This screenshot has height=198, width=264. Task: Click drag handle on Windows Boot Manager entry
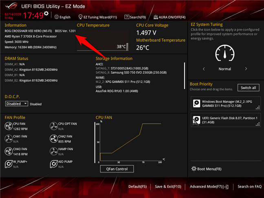tap(257, 108)
